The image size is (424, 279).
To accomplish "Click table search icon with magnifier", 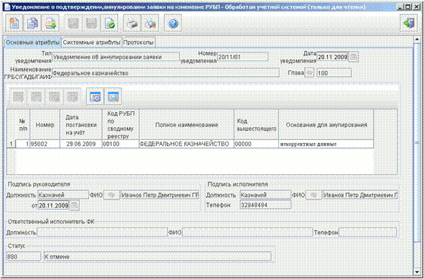I will 113,96.
